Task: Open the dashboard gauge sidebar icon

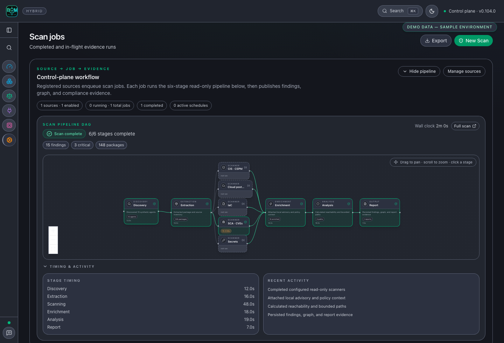Action: click(9, 66)
